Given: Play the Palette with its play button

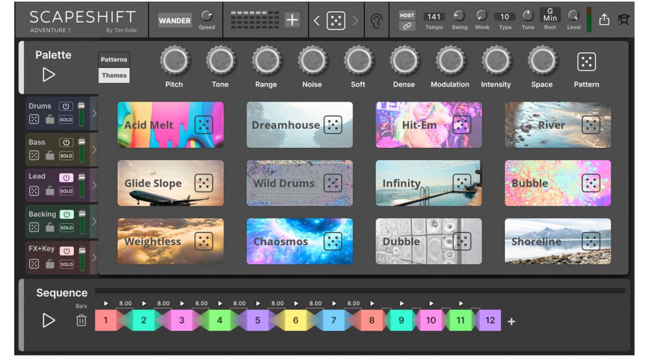Looking at the screenshot, I should 49,75.
